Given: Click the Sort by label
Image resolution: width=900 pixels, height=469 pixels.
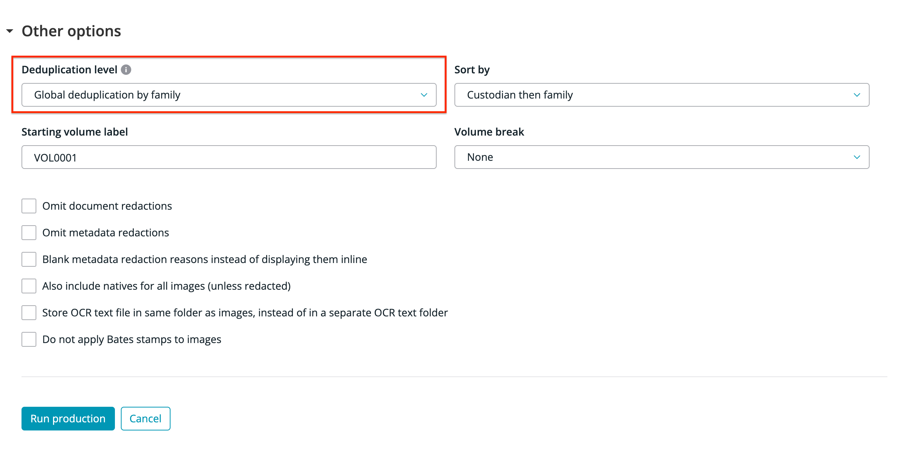Looking at the screenshot, I should click(472, 70).
